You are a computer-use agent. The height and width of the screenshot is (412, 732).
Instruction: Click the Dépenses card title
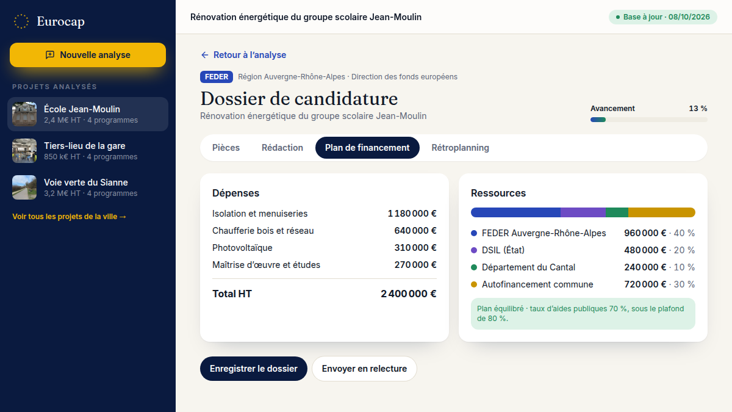(x=235, y=193)
